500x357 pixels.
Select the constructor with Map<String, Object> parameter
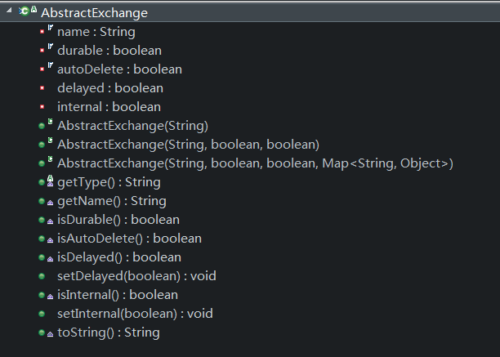tap(255, 163)
